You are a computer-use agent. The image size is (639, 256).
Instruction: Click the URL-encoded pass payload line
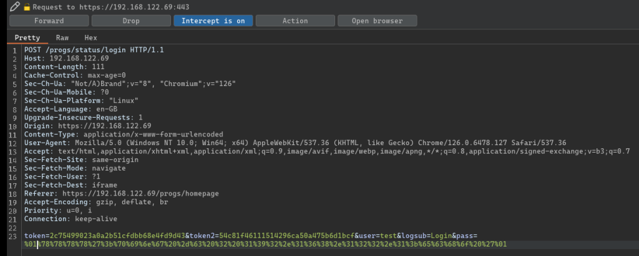pos(265,245)
